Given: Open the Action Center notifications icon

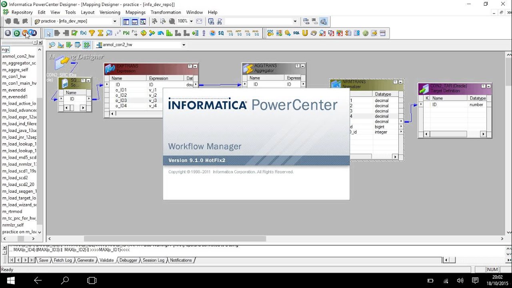Looking at the screenshot, I should pos(475,280).
